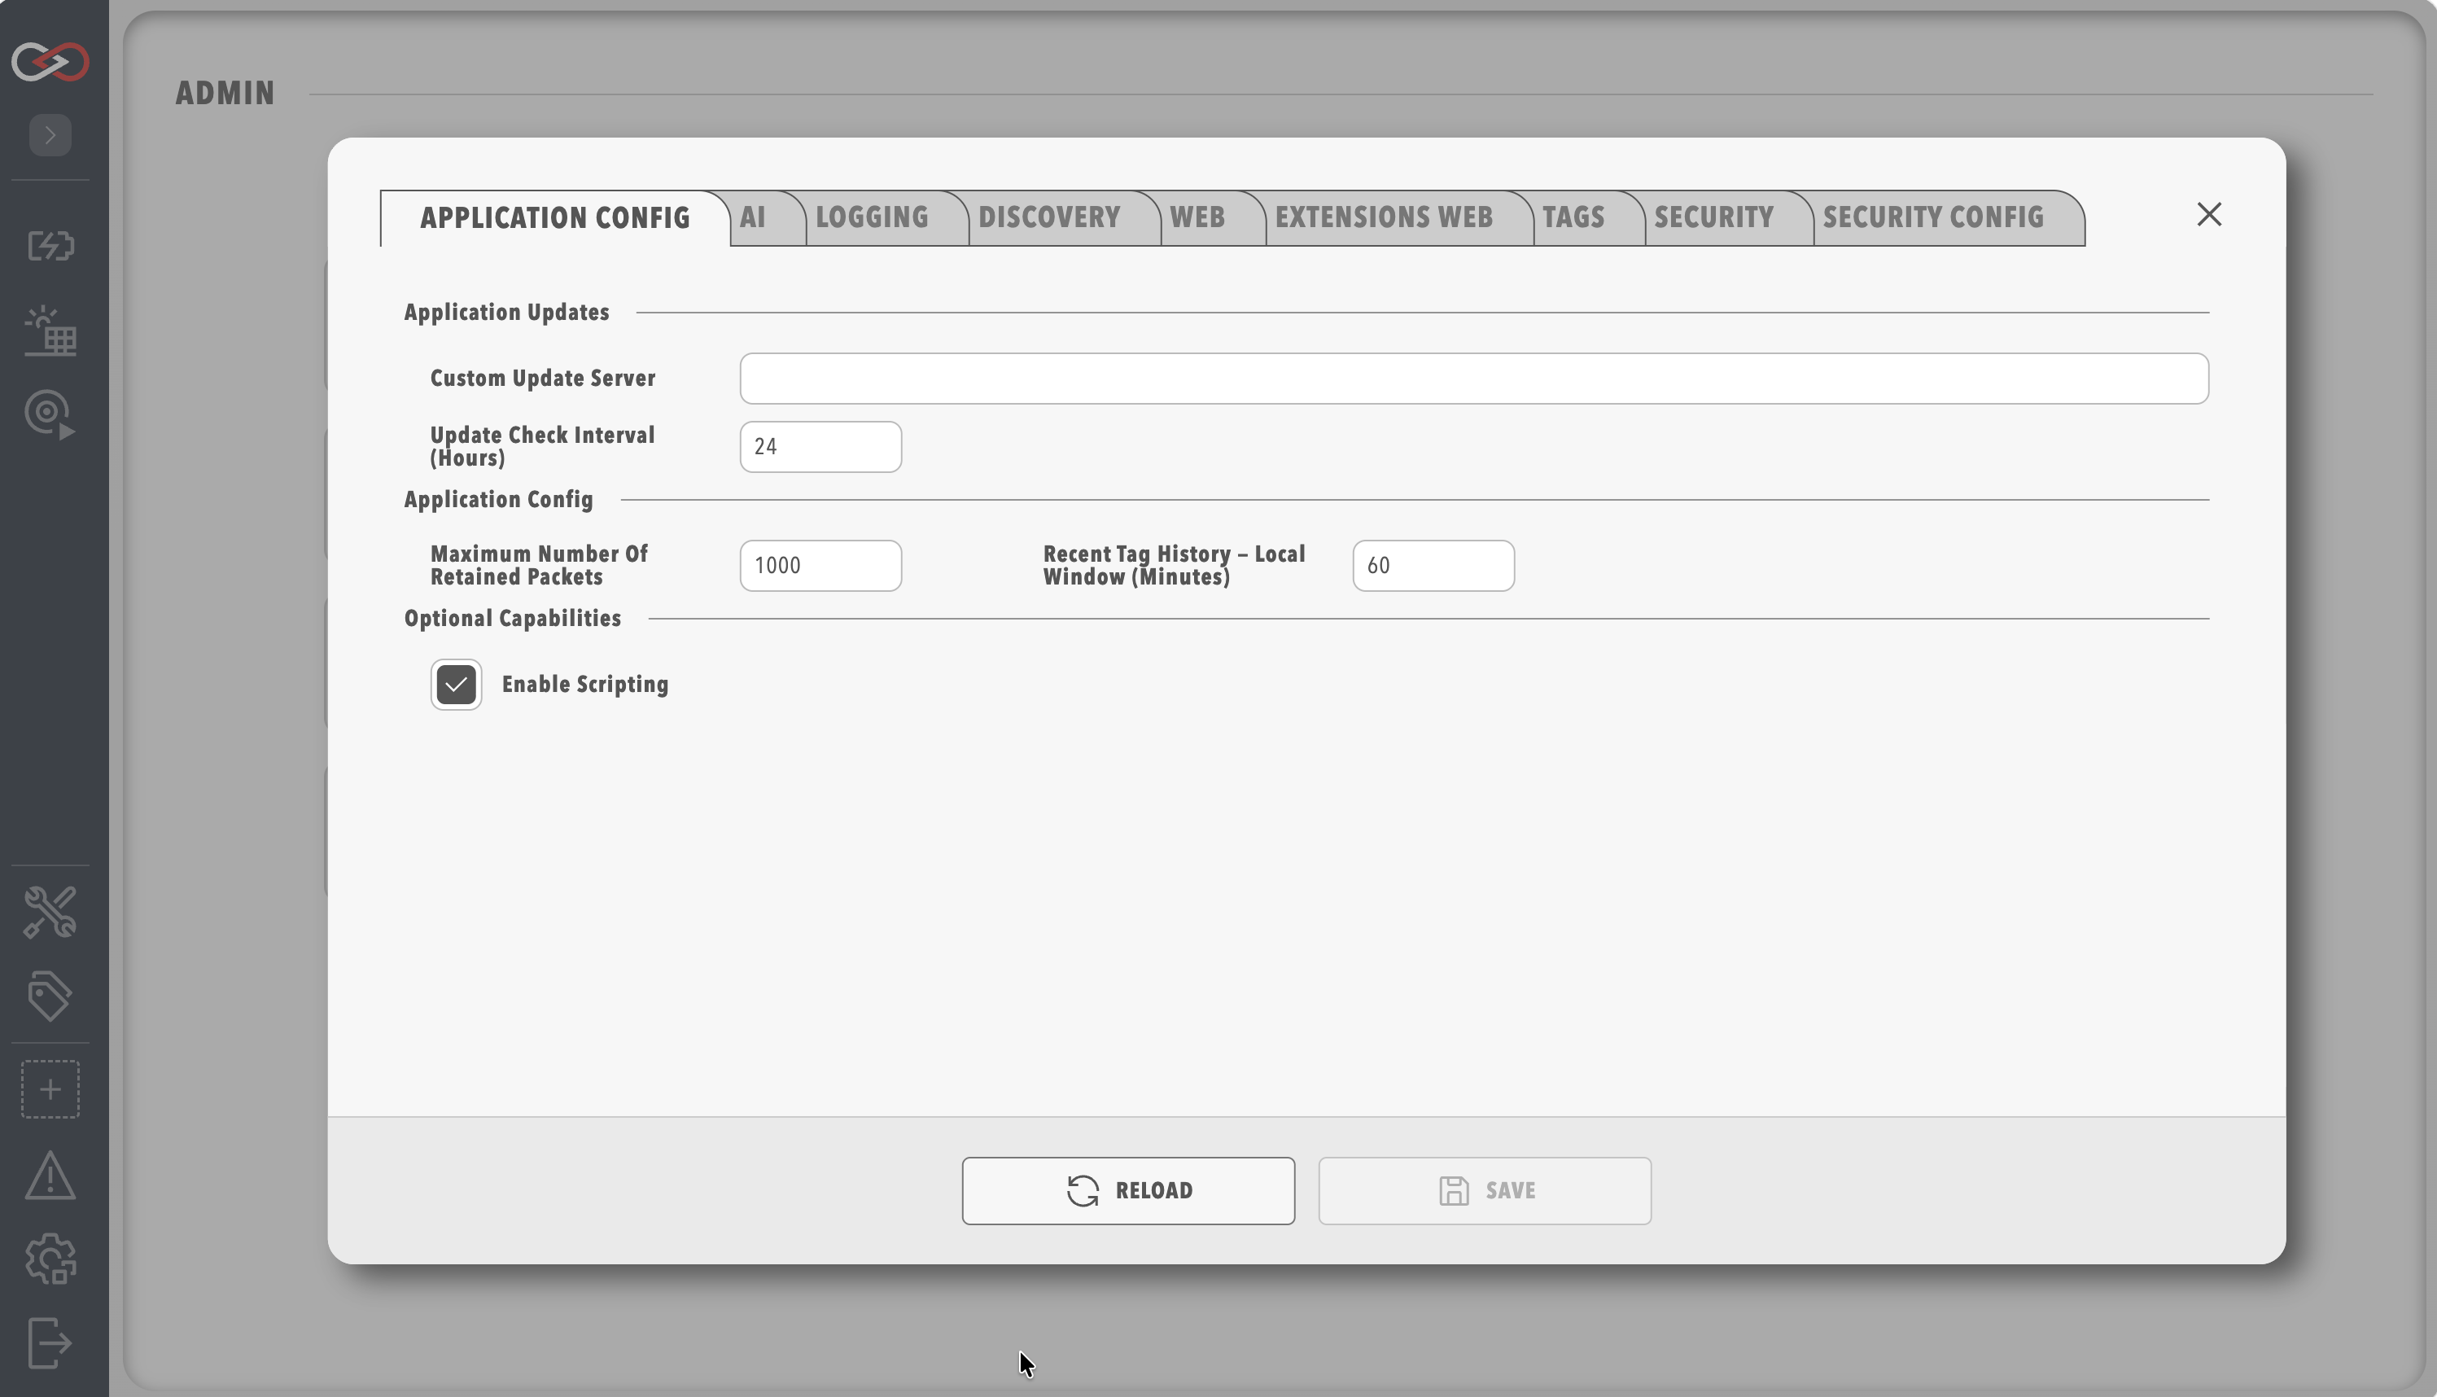2437x1397 pixels.
Task: Click the Update Check Interval hours field
Action: coord(820,446)
